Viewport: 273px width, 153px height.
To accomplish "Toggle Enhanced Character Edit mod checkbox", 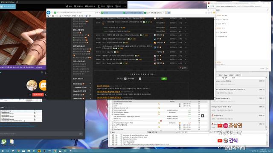I will (113, 108).
